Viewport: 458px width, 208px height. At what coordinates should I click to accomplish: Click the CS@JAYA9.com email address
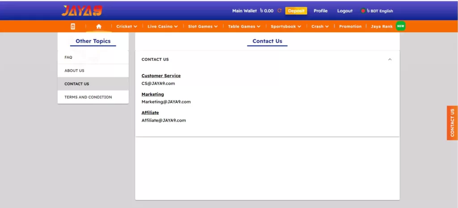click(158, 83)
